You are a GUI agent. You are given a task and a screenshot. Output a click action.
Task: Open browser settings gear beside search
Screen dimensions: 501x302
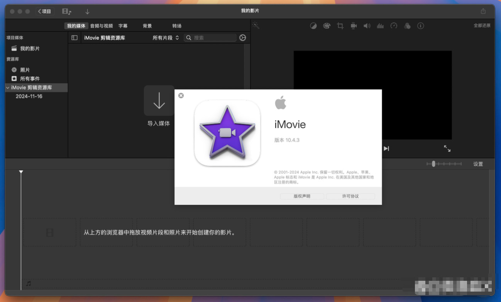[242, 38]
